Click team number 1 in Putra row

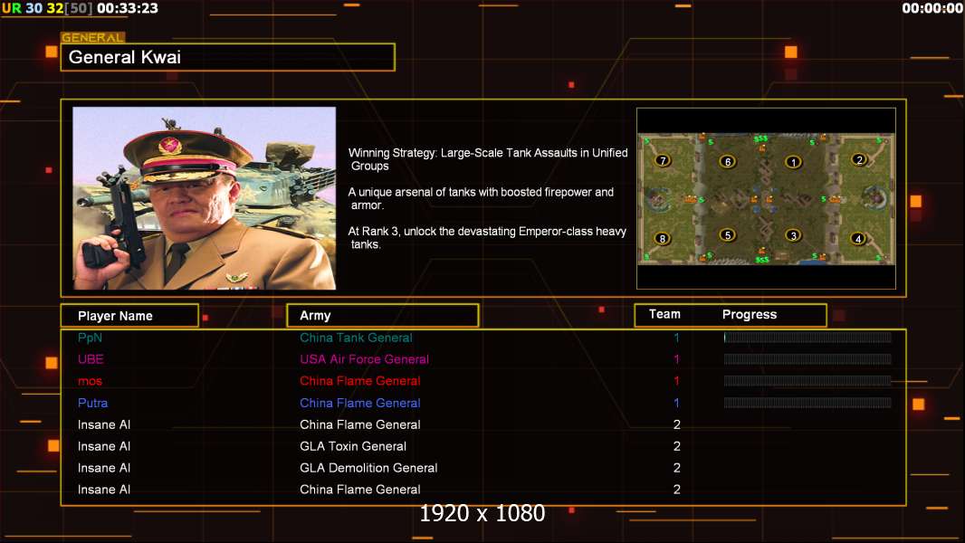(676, 403)
